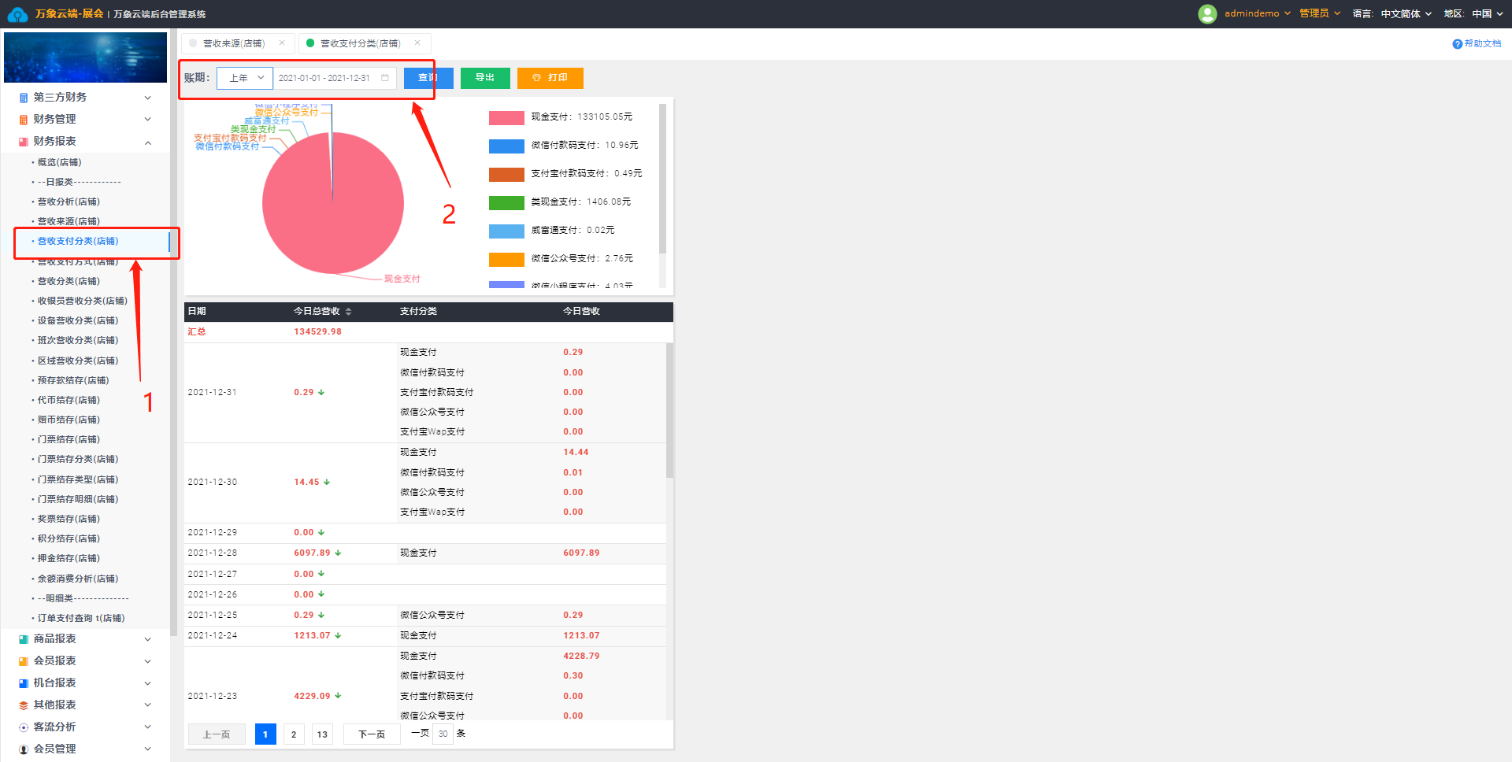Open the admindemo account dropdown
The height and width of the screenshot is (762, 1512).
(x=1258, y=13)
